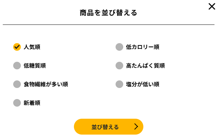The width and height of the screenshot is (219, 137).
Task: Click the 食物繊維が多い順 text label
Action: click(46, 84)
